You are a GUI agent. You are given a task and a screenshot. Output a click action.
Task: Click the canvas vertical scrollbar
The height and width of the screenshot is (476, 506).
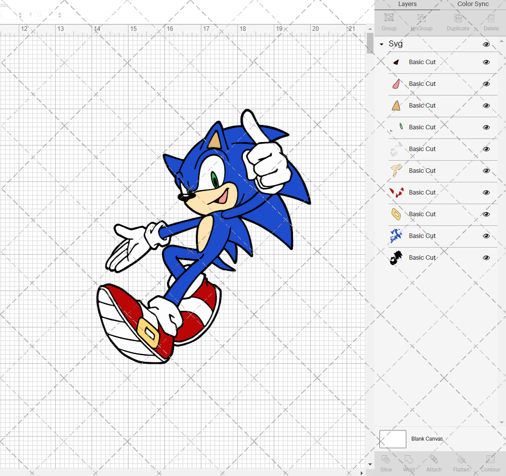pos(369,43)
